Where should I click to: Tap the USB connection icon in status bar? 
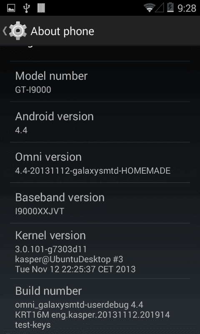(26, 8)
